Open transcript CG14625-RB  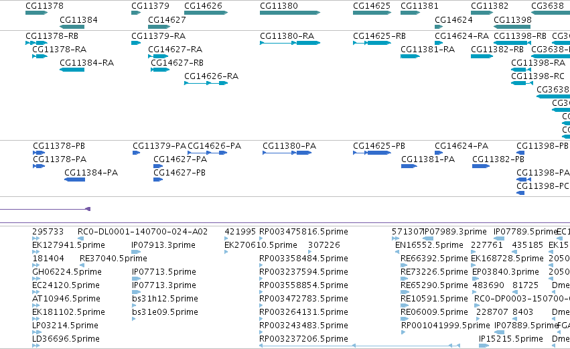click(x=380, y=36)
